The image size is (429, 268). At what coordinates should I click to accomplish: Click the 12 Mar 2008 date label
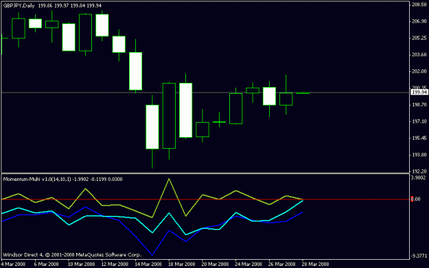tap(115, 264)
